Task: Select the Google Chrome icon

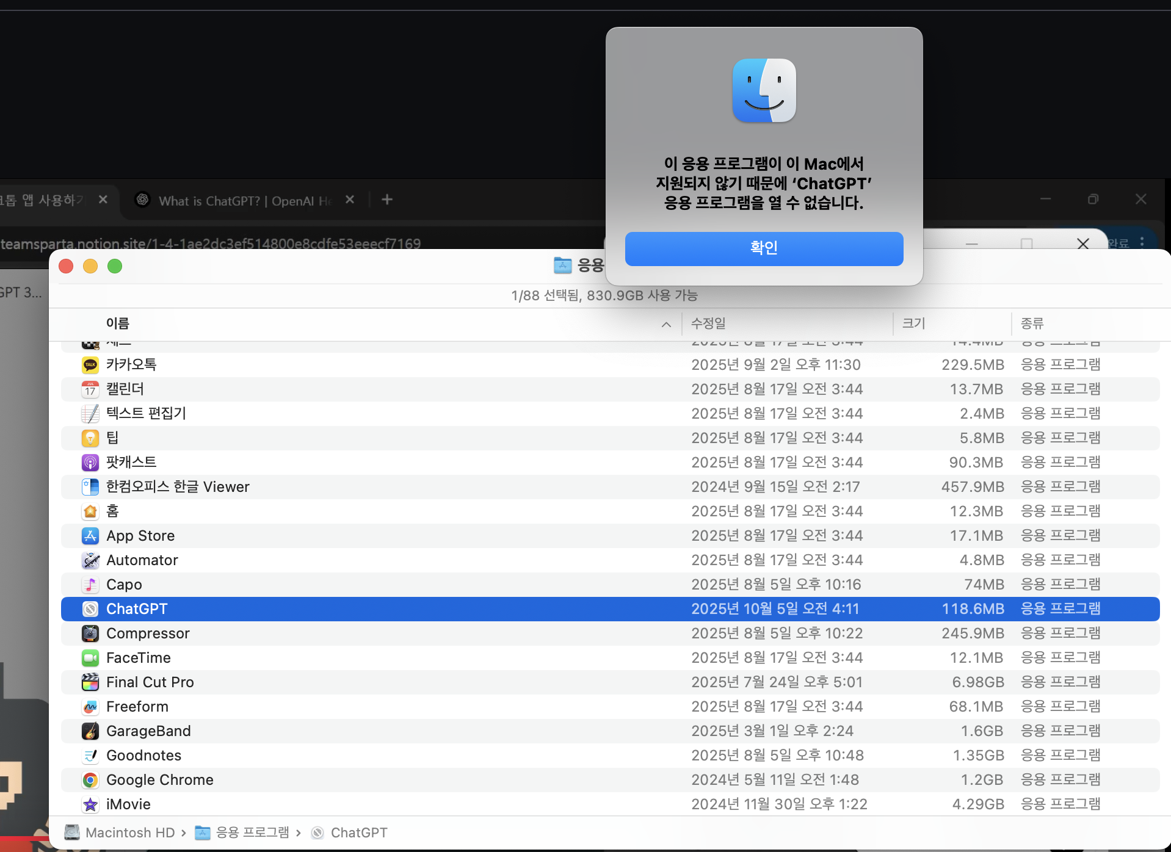Action: point(90,780)
